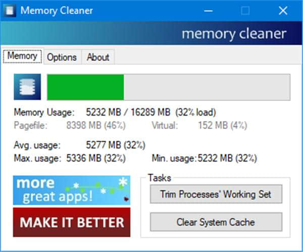The height and width of the screenshot is (252, 303).
Task: Open the Options tab
Action: [62, 57]
